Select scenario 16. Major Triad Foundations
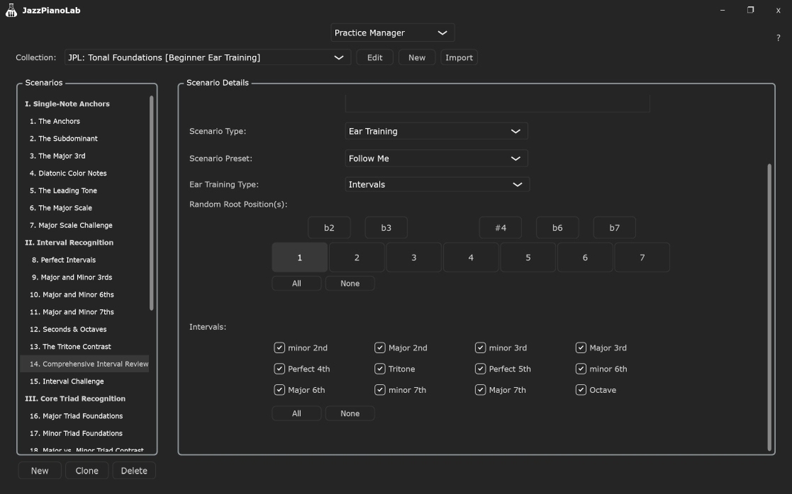This screenshot has width=792, height=494. (84, 416)
